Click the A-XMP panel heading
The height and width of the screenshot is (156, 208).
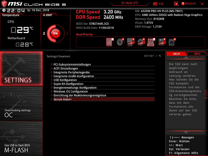[48, 15]
